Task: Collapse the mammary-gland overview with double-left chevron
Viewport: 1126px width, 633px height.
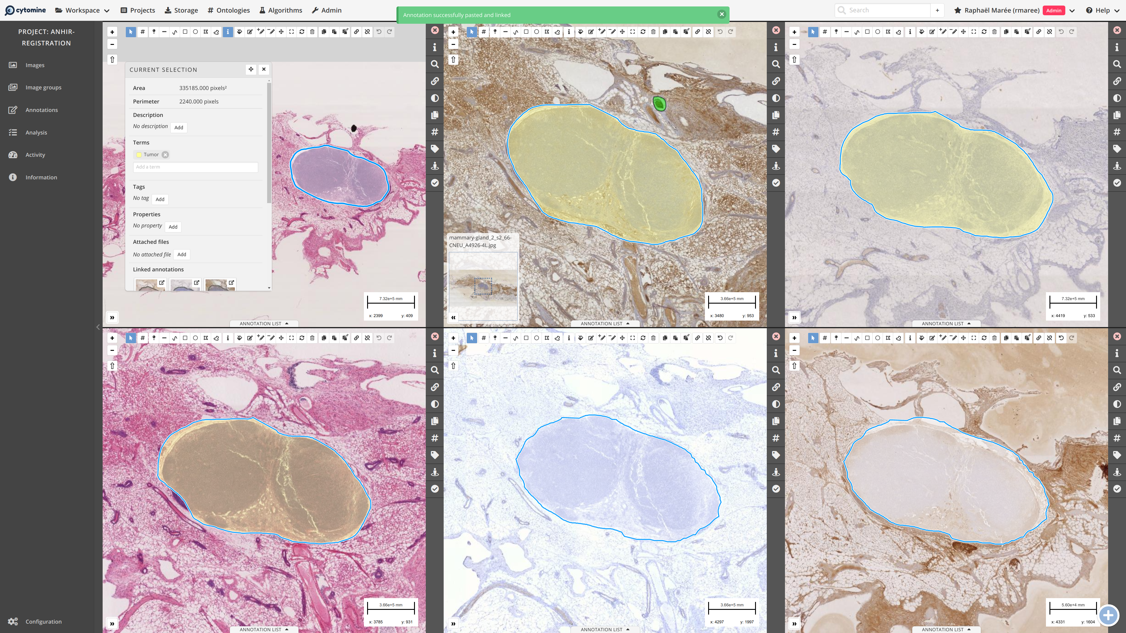Action: click(453, 318)
